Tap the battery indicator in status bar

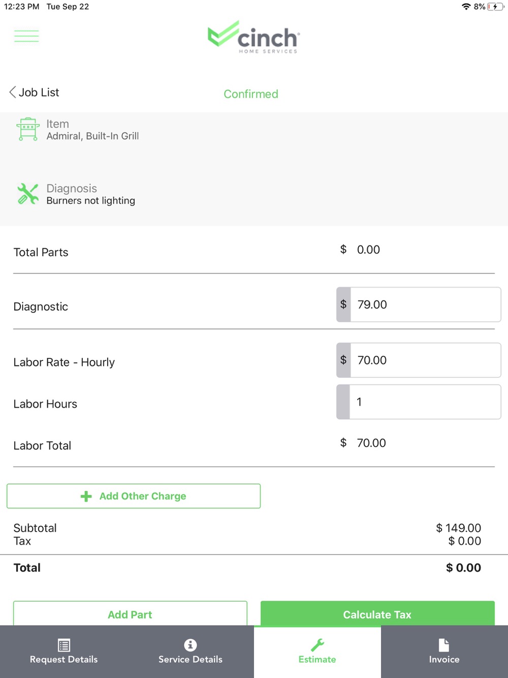[495, 7]
